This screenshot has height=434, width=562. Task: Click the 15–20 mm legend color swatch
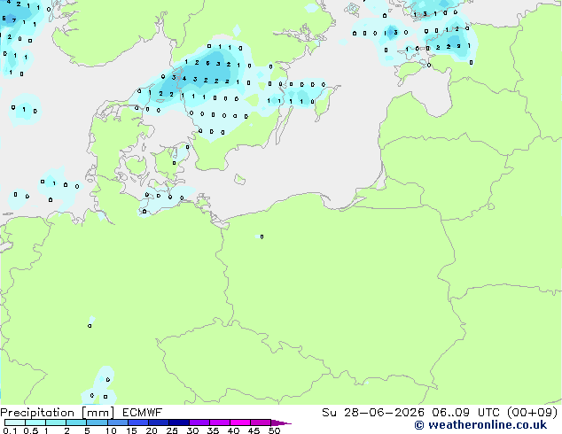(x=138, y=422)
